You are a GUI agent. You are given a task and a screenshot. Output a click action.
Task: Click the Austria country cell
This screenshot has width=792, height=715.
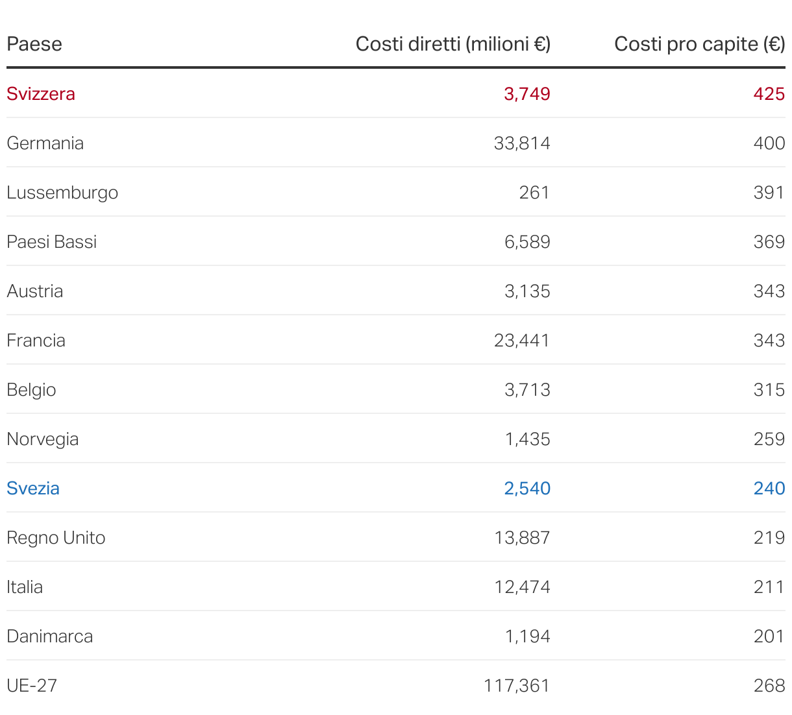[x=35, y=291]
